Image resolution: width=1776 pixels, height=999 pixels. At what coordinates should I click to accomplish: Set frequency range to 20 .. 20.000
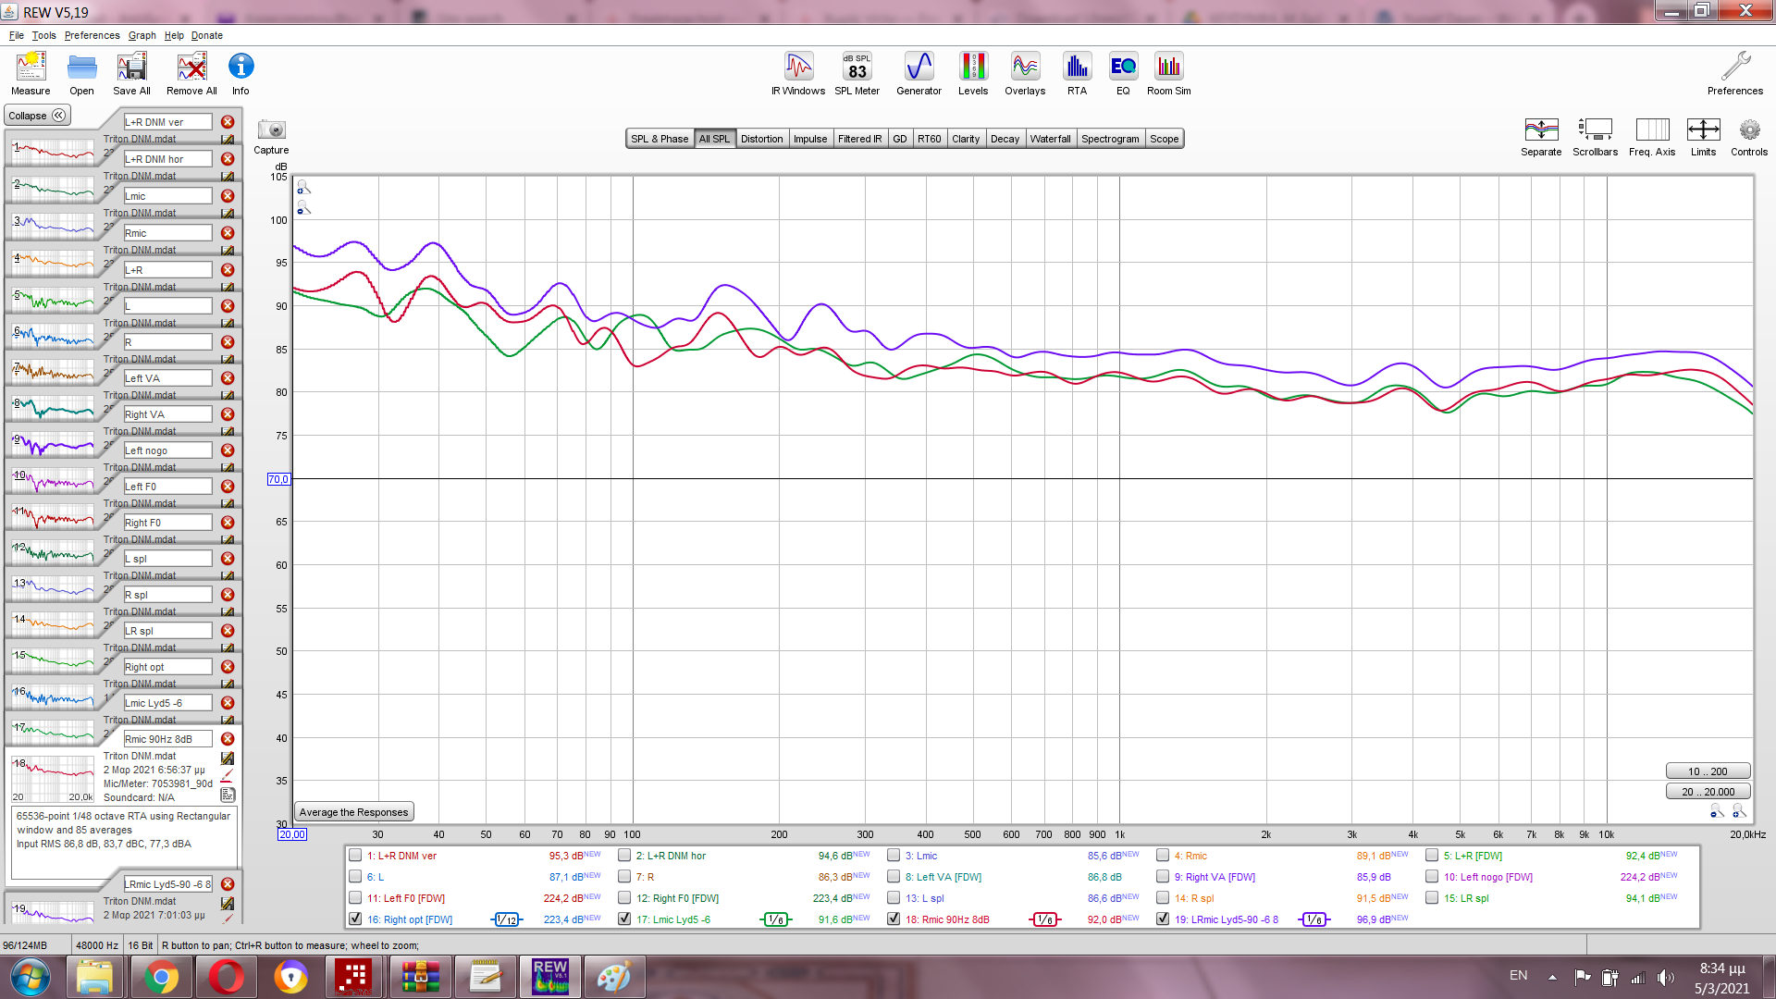1708,792
